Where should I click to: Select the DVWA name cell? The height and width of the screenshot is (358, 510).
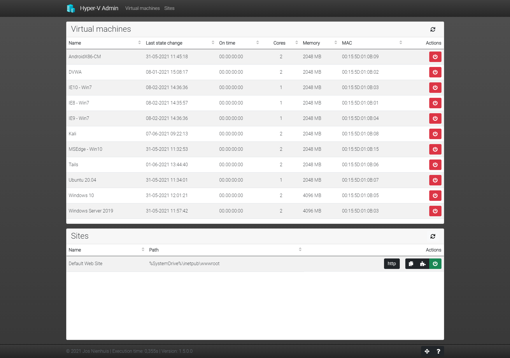[x=75, y=72]
